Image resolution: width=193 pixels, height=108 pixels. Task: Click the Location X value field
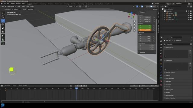pyautogui.click(x=145, y=17)
